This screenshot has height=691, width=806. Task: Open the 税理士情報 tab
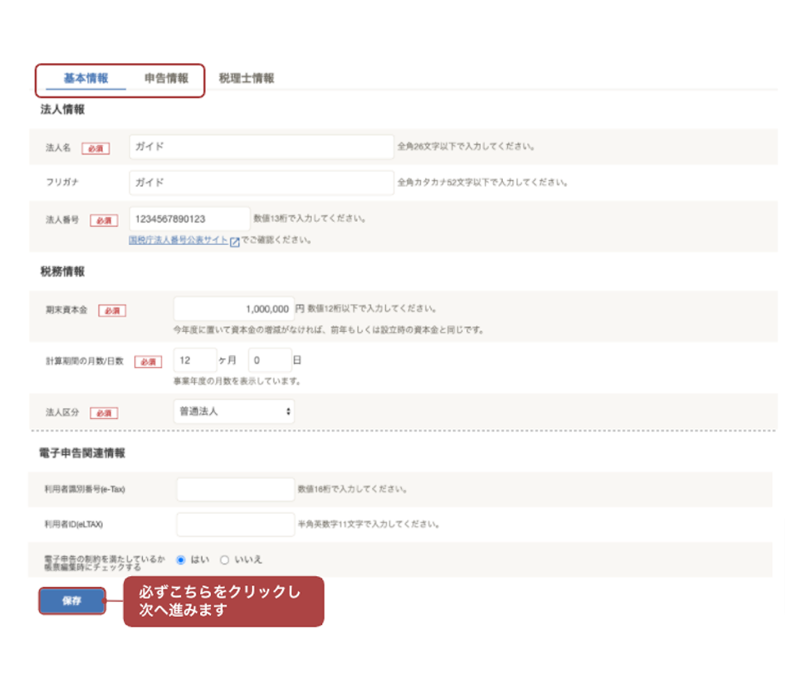pyautogui.click(x=246, y=78)
